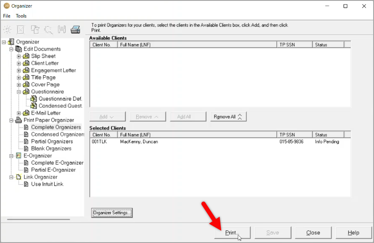Viewport: 374px width, 243px height.
Task: Click the Remove All button
Action: [228, 117]
